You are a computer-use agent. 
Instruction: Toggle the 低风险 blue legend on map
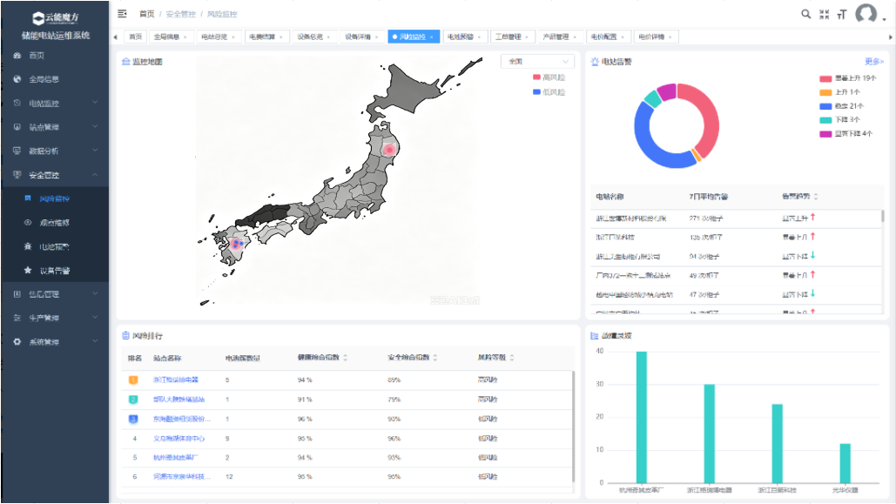tap(549, 92)
